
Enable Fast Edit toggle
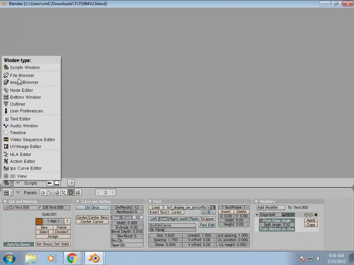(x=207, y=225)
